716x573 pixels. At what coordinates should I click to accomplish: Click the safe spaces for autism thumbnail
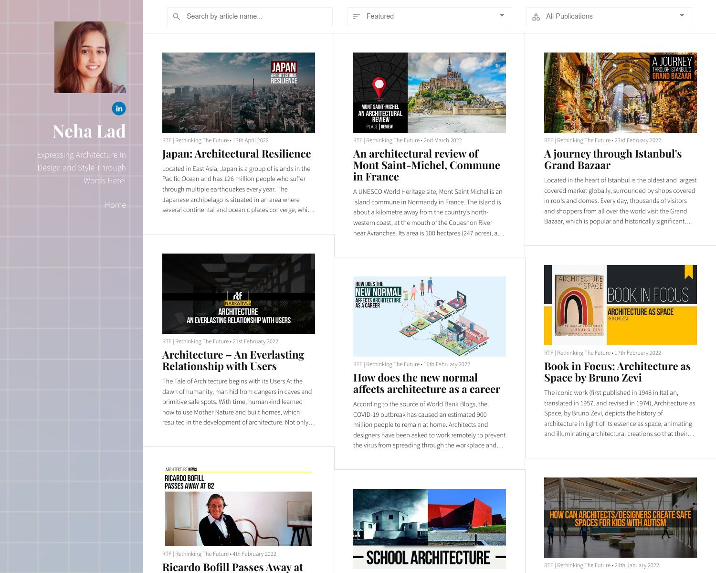[x=620, y=518]
